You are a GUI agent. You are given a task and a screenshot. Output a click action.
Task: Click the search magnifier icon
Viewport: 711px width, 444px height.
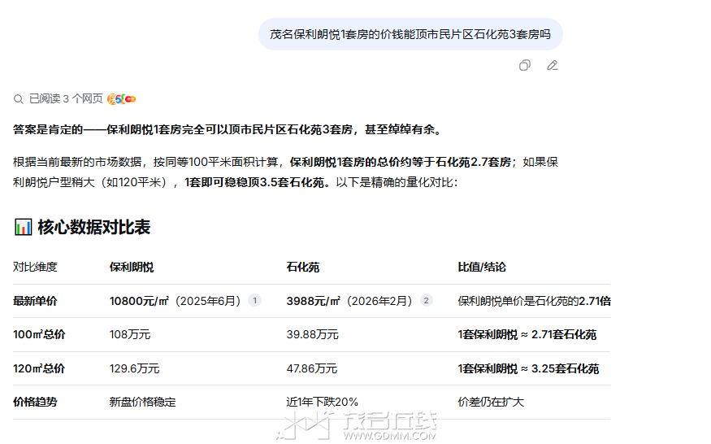click(x=19, y=99)
